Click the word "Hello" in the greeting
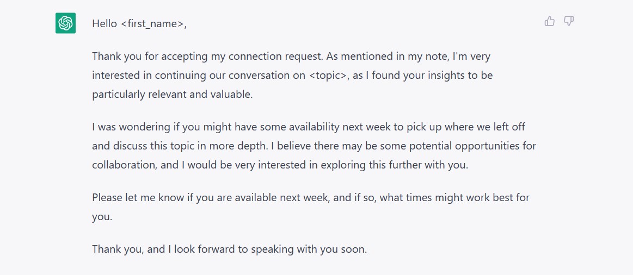 pyautogui.click(x=105, y=24)
